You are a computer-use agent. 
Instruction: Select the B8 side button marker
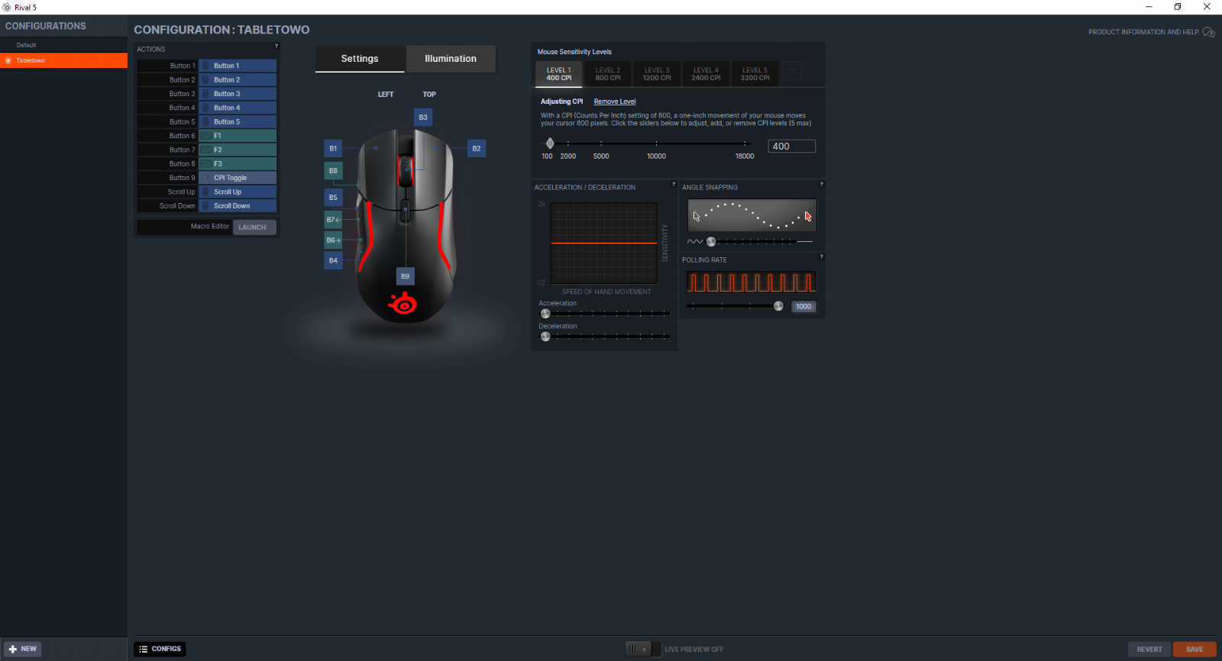[x=333, y=171]
